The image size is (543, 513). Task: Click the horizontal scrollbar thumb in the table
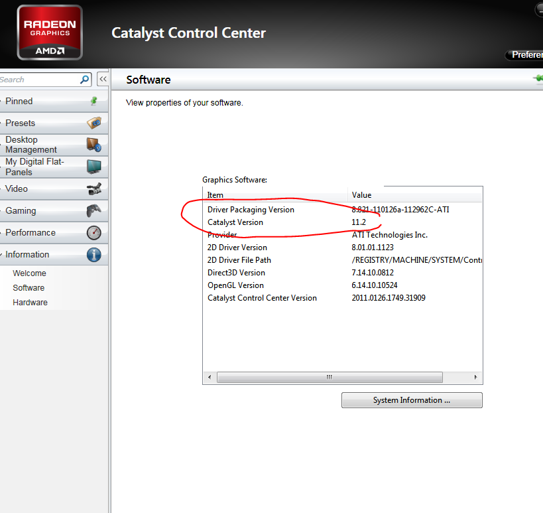330,377
